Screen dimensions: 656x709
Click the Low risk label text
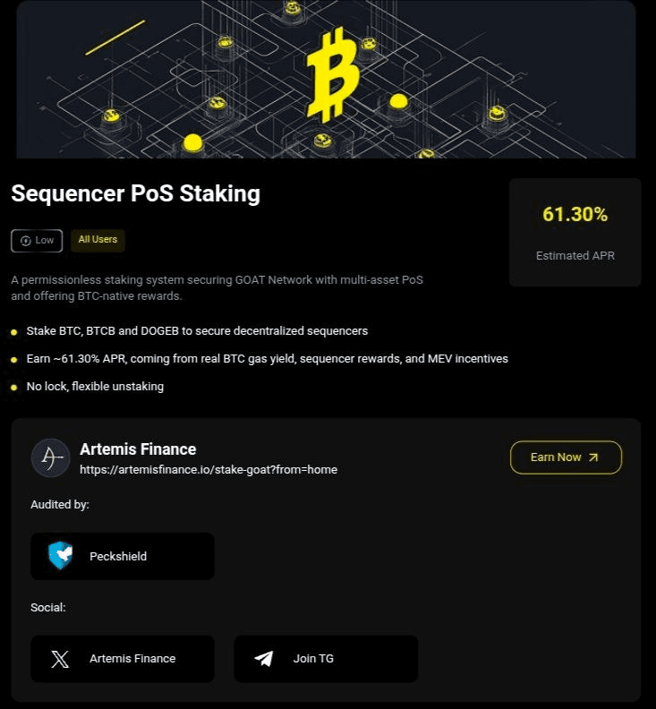(45, 241)
